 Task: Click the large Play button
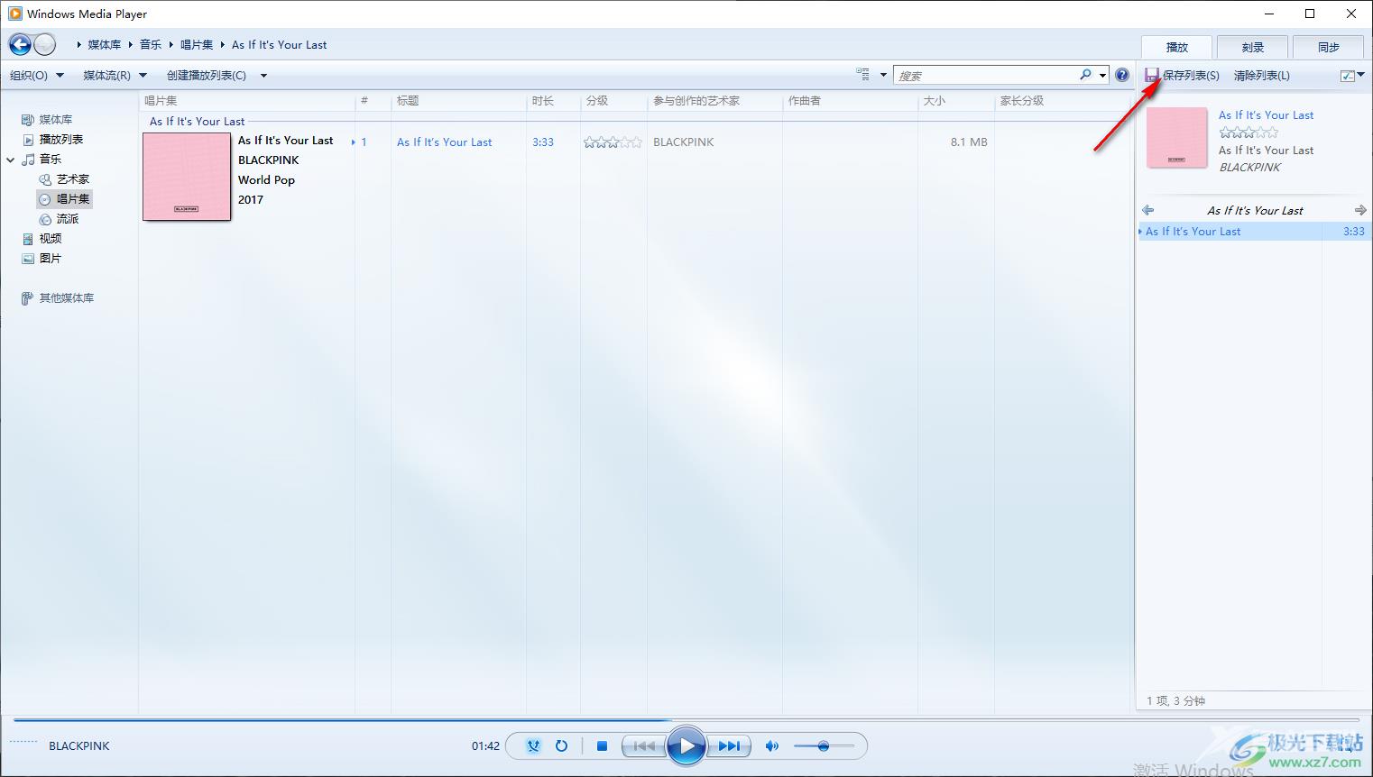[x=686, y=745]
